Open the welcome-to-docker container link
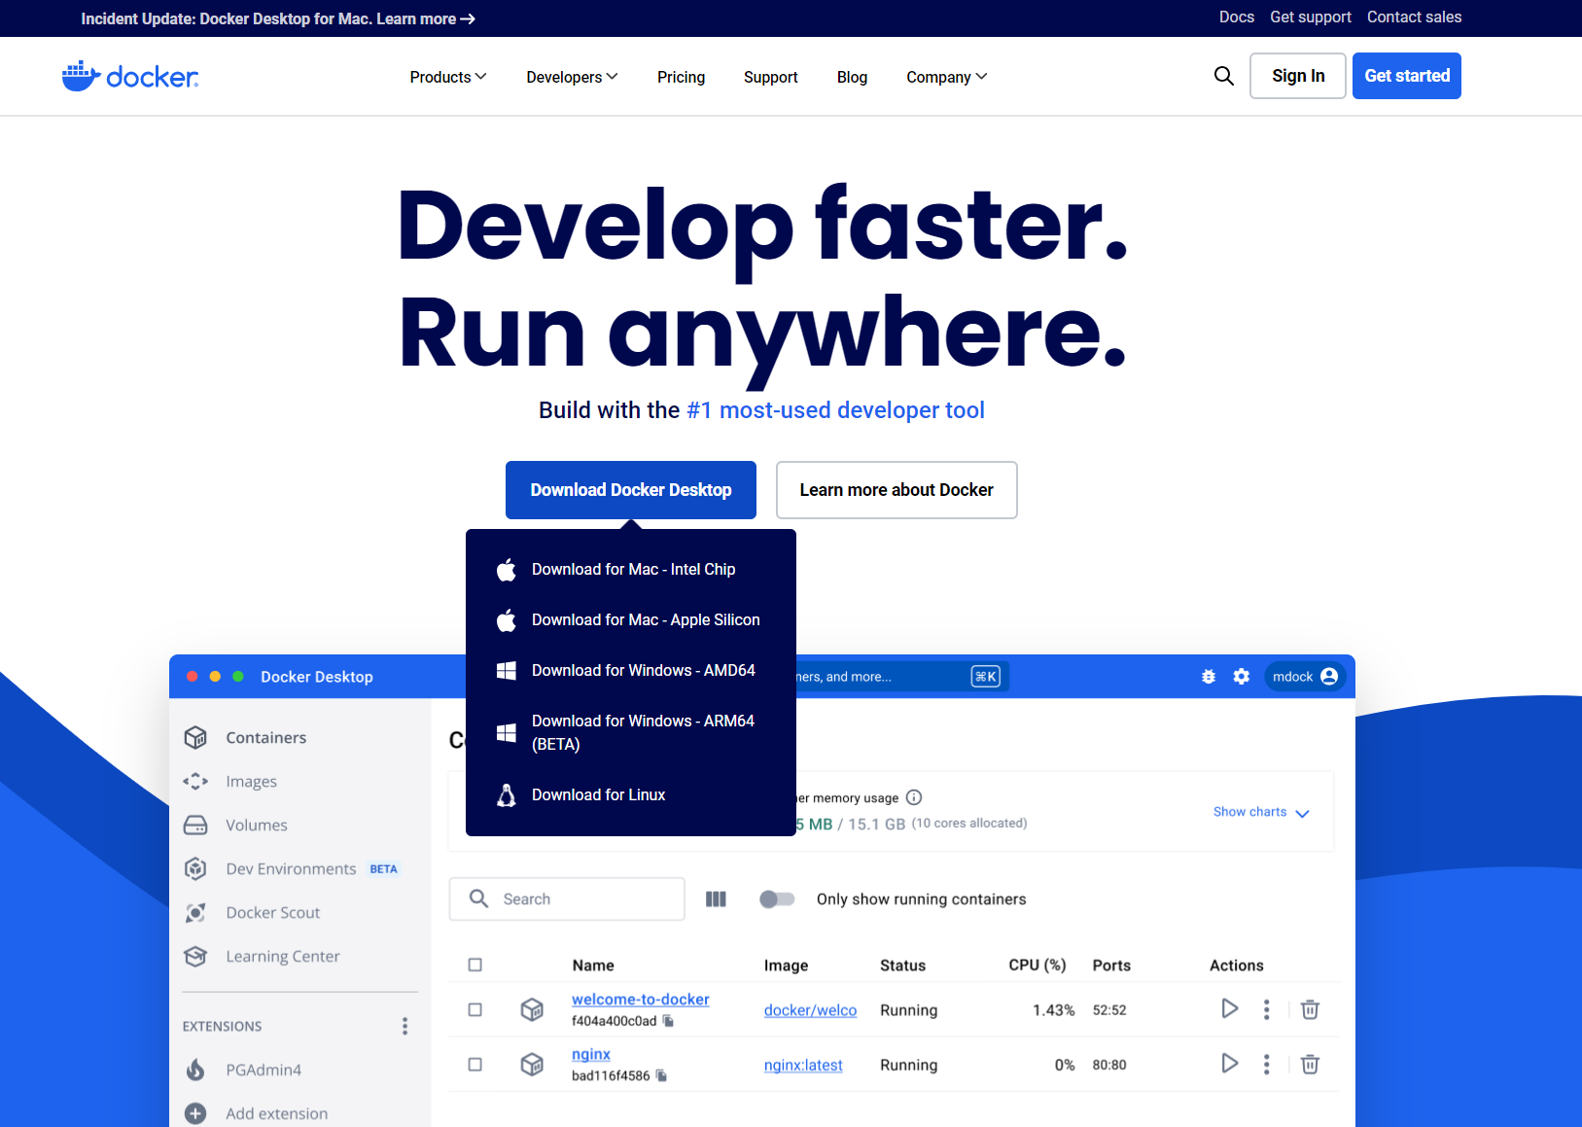 (641, 1000)
